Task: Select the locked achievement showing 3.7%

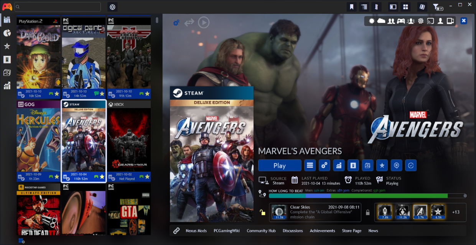Action: click(x=420, y=212)
